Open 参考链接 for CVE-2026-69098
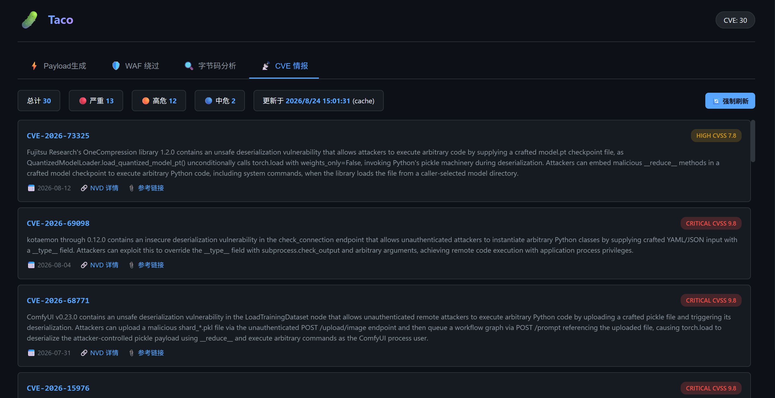 151,265
